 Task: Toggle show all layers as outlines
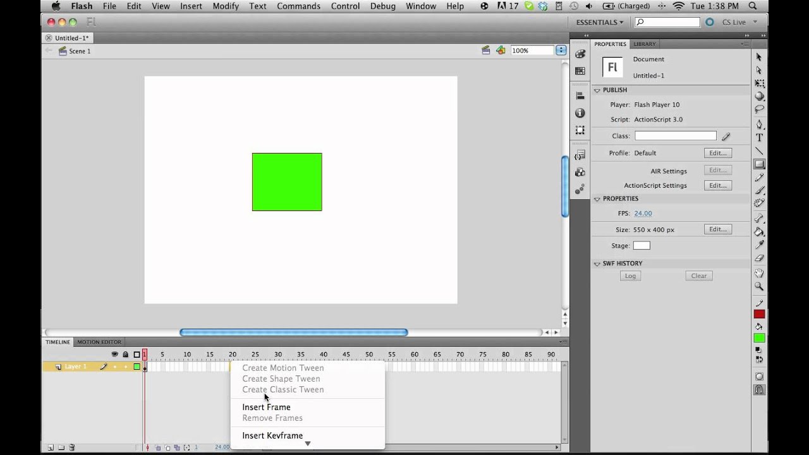[137, 355]
